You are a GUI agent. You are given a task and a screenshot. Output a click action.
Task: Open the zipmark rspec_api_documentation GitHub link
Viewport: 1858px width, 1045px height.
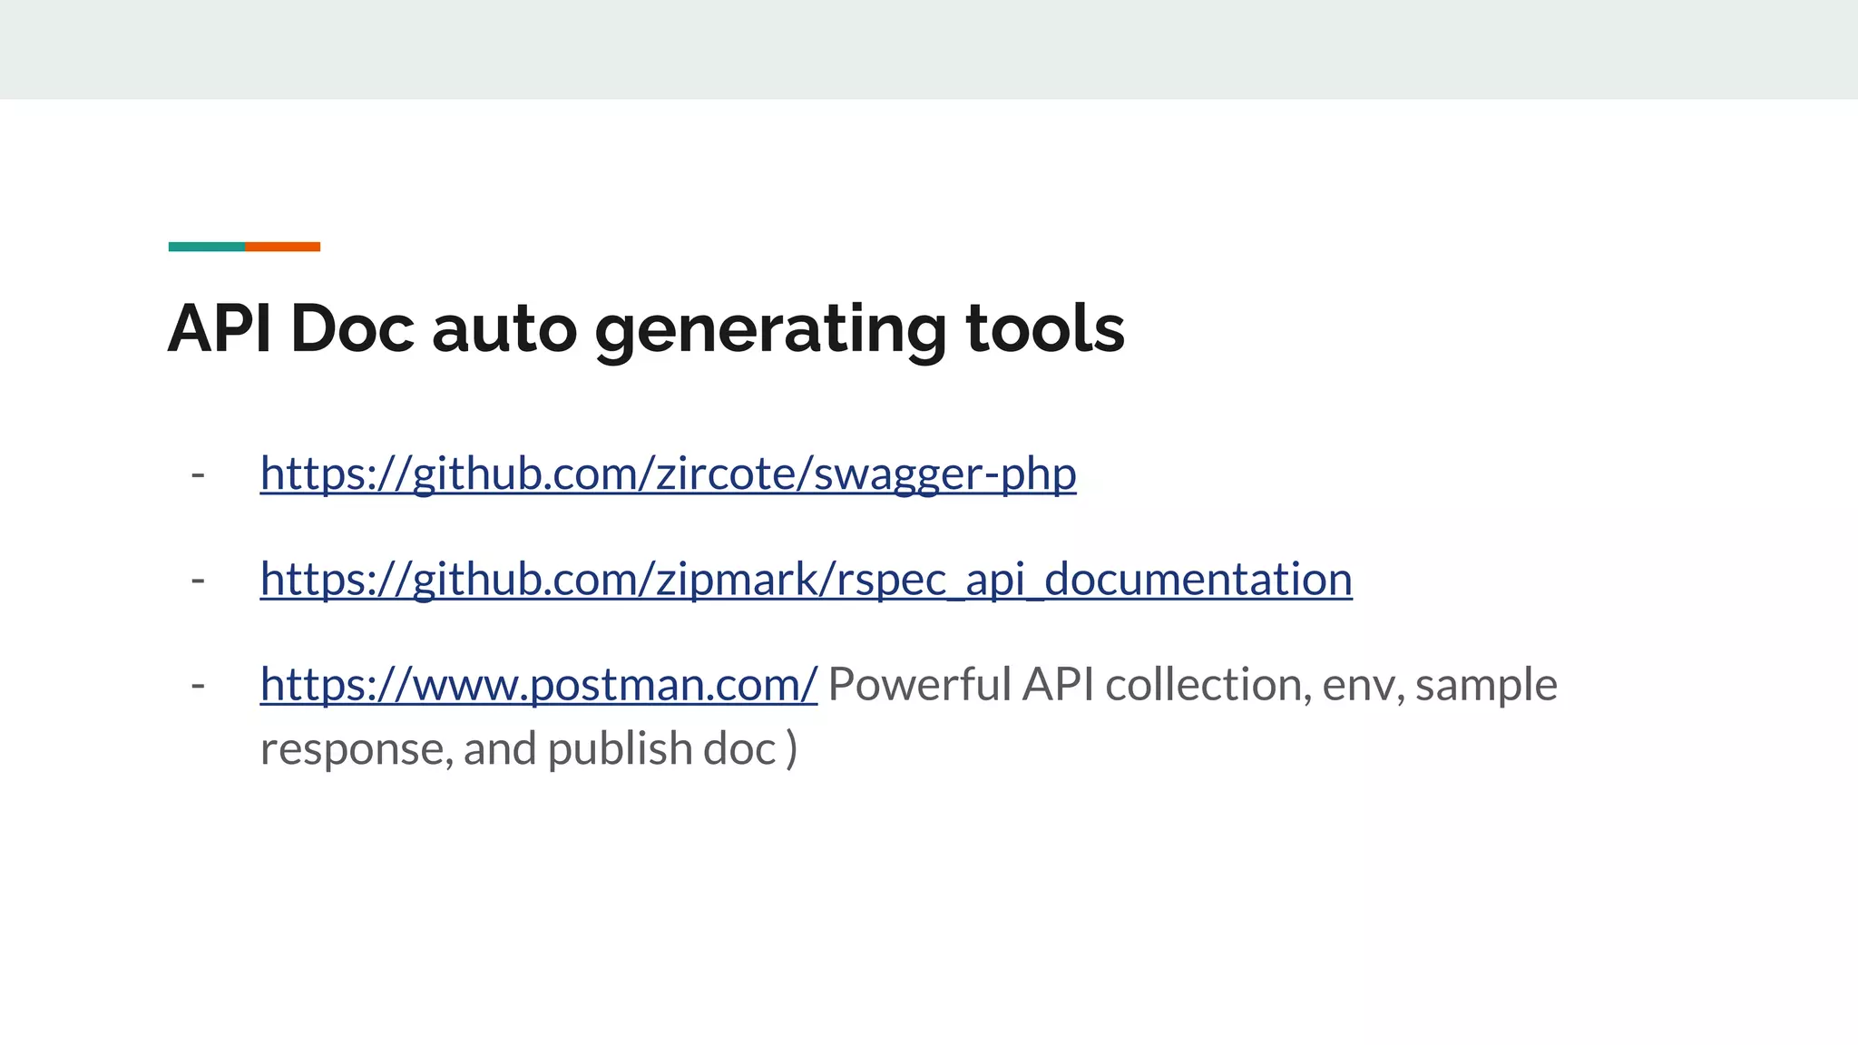point(806,579)
